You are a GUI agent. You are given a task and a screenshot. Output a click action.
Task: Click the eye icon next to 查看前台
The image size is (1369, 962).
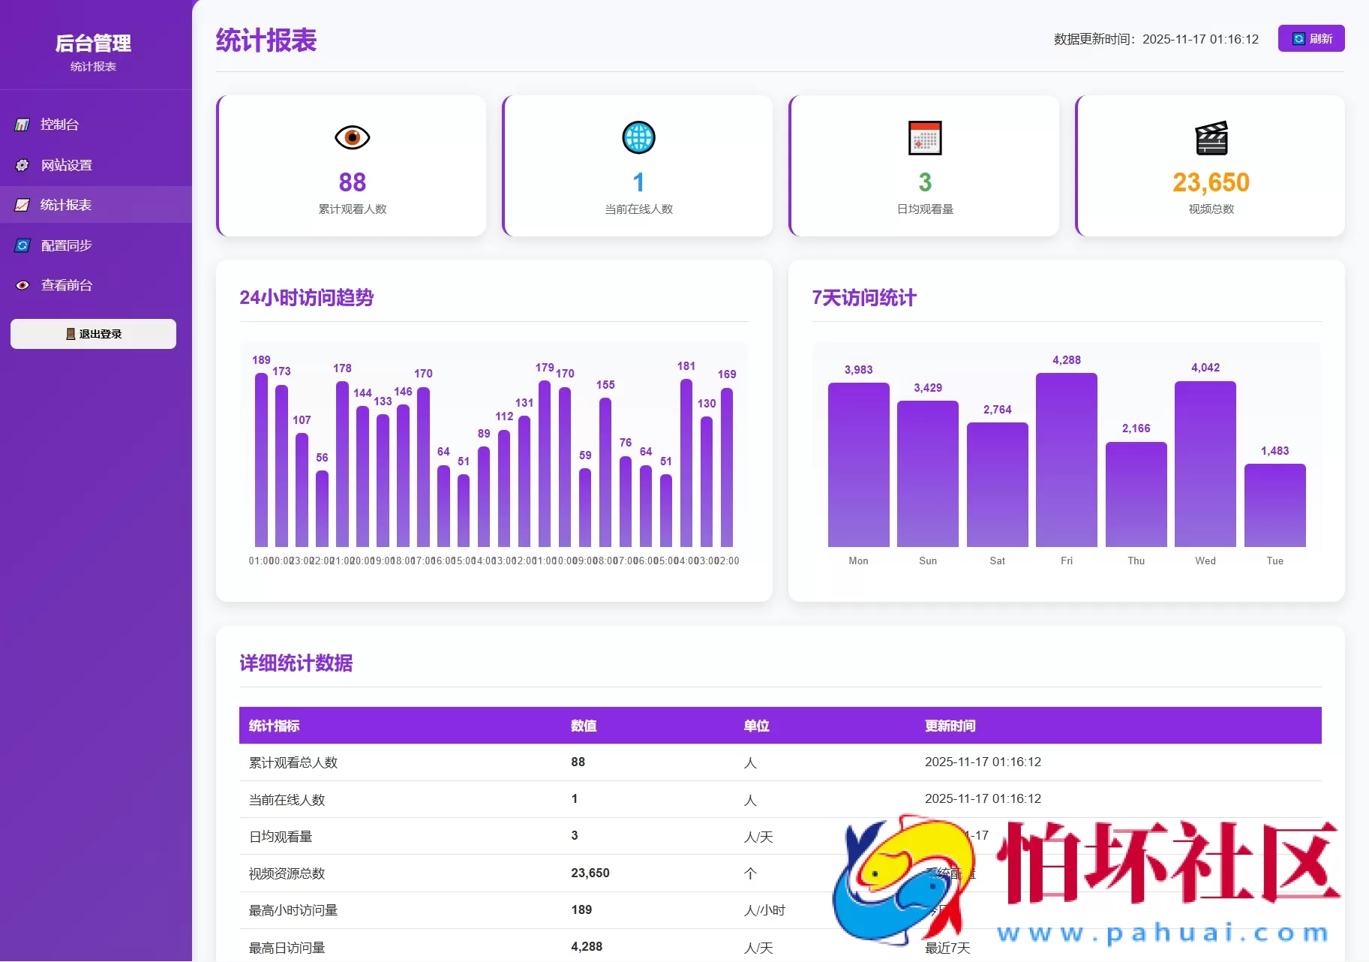tap(21, 284)
